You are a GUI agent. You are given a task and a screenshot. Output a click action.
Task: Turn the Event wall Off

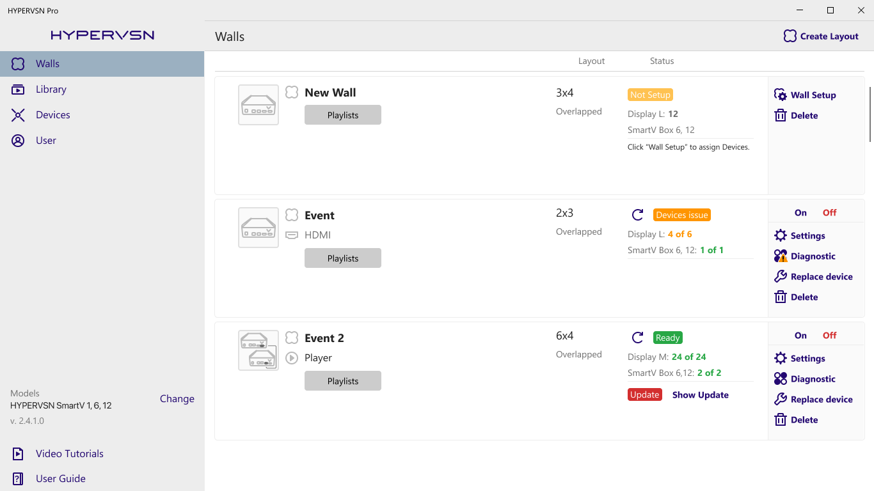(x=830, y=213)
